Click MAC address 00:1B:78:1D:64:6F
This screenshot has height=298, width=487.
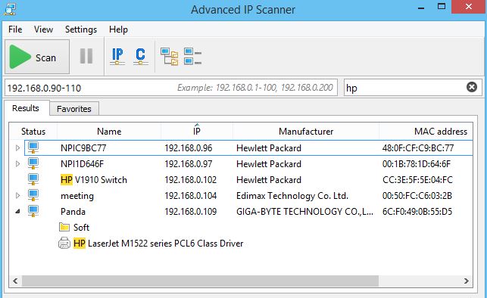tap(417, 163)
